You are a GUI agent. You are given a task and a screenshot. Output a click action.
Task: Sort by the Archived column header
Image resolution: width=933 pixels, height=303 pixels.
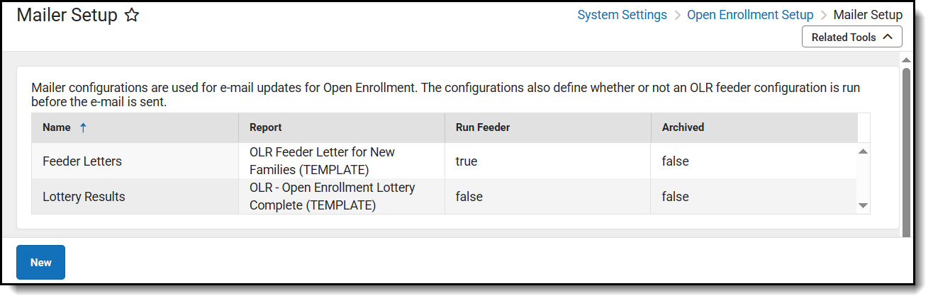click(683, 127)
